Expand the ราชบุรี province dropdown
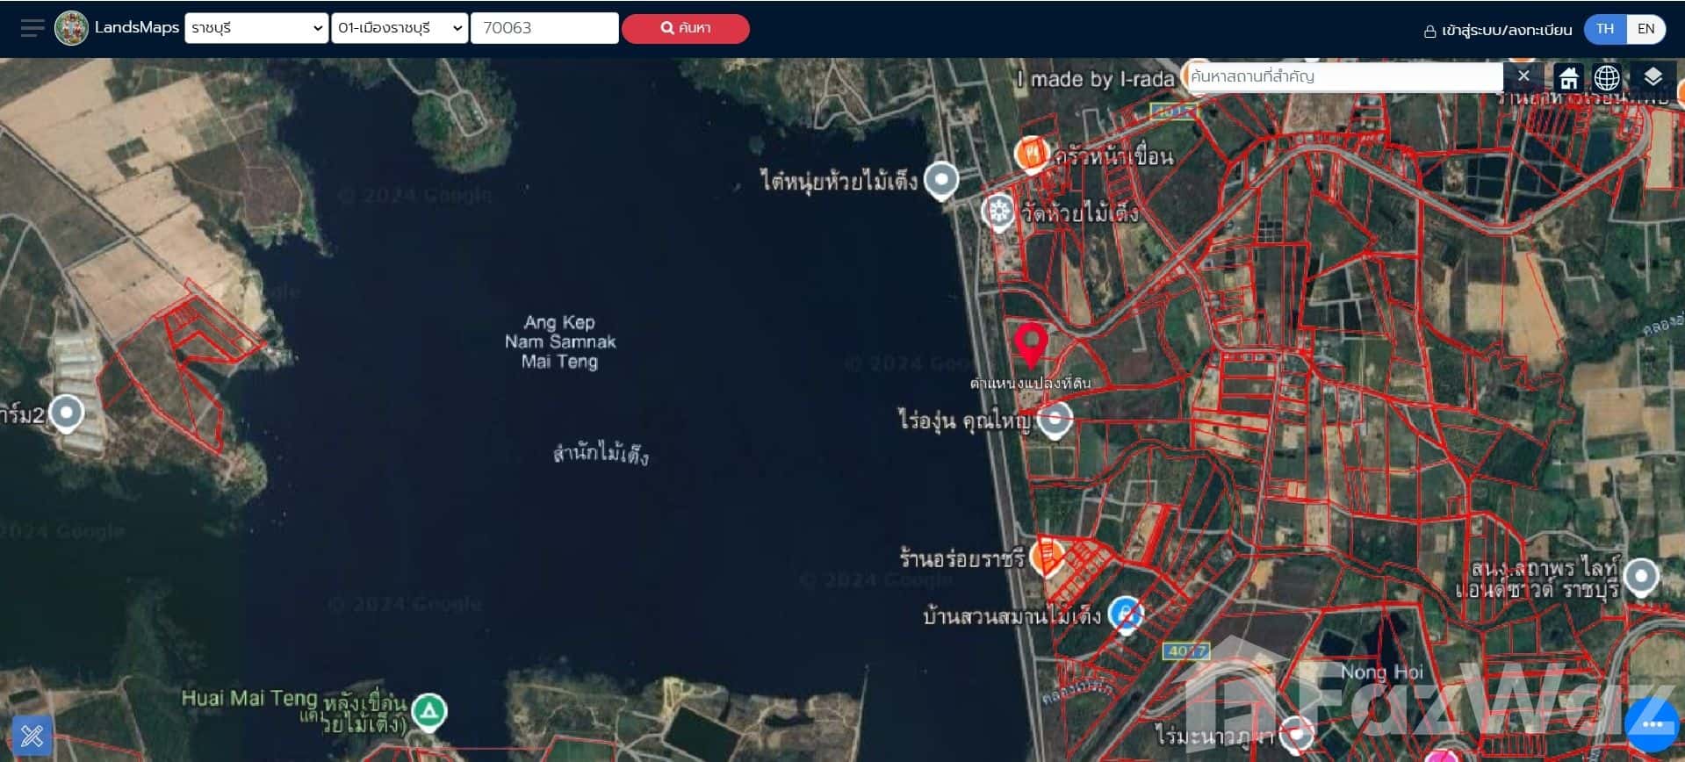Screen dimensions: 1685x762 point(256,28)
